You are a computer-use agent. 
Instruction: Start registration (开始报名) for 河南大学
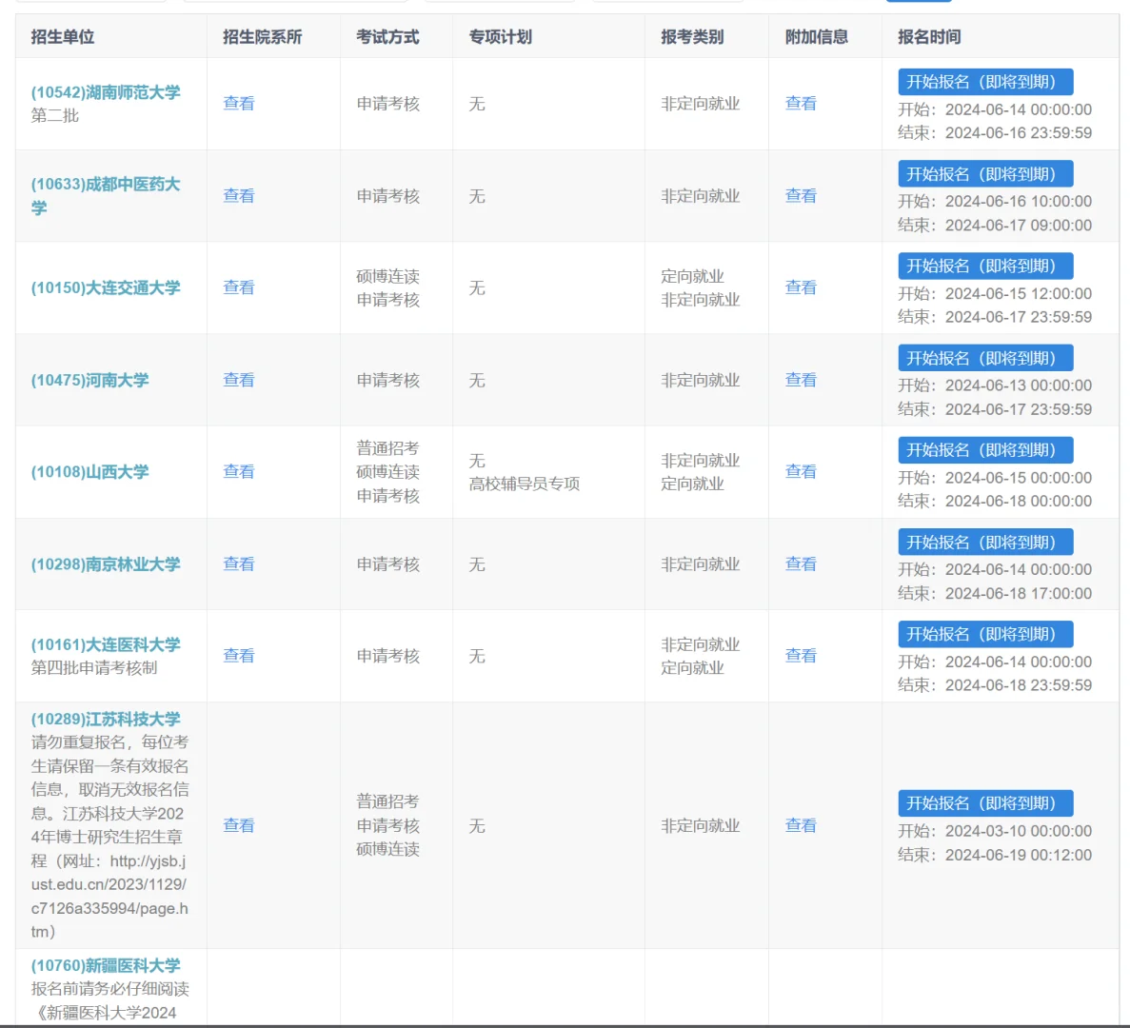click(x=985, y=358)
